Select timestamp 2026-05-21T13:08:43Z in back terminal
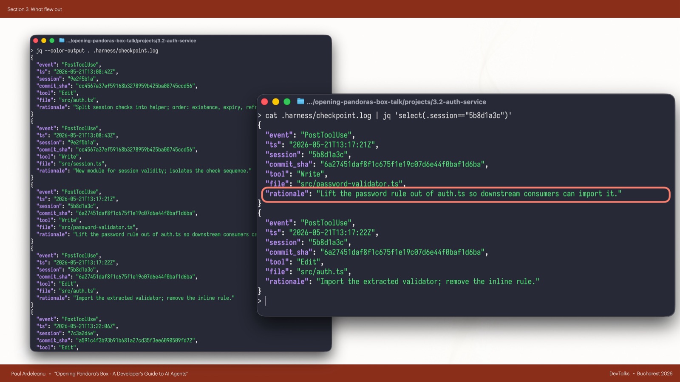 pos(85,135)
